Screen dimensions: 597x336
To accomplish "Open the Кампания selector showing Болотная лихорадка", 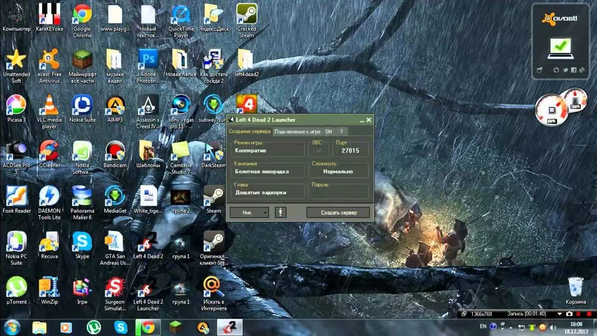I will pos(268,171).
